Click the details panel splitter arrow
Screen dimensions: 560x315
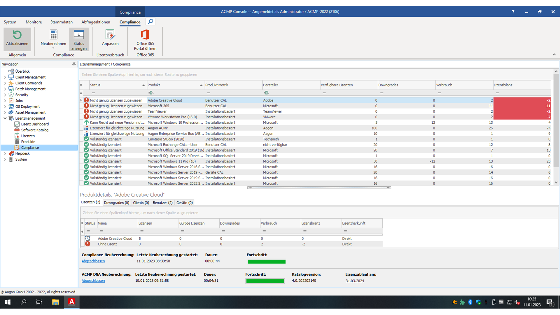coord(319,188)
